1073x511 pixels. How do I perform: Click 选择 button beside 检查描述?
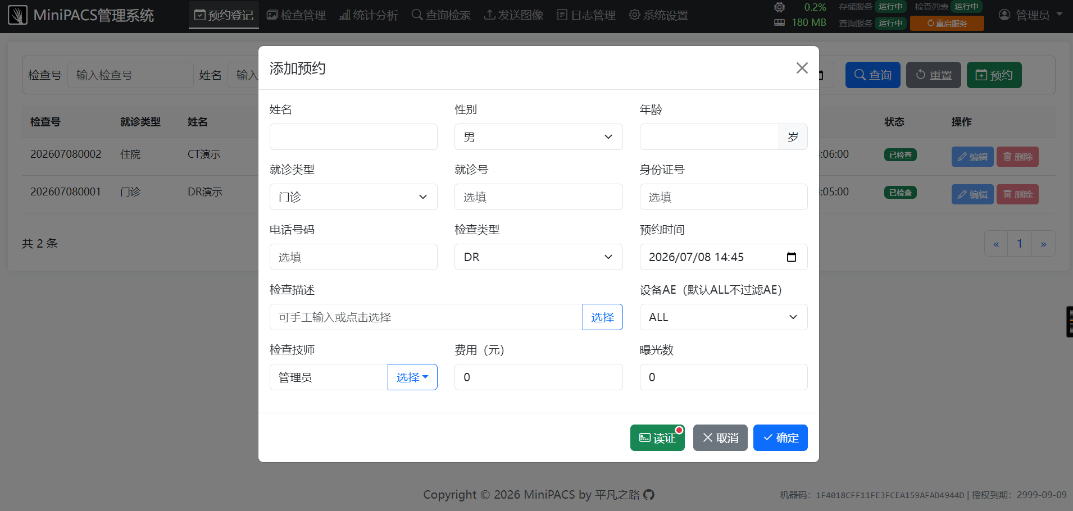(x=603, y=317)
